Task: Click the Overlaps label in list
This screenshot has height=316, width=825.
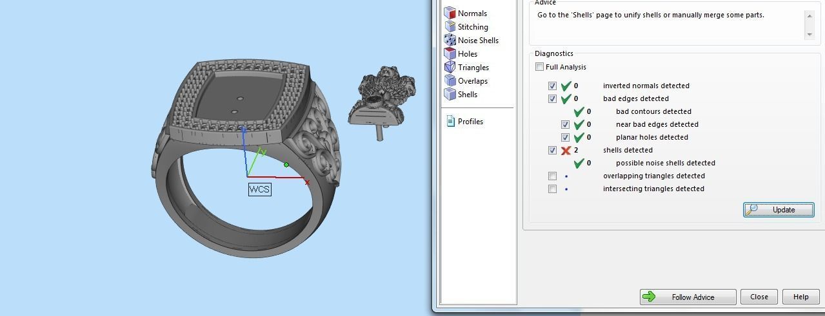Action: tap(473, 80)
